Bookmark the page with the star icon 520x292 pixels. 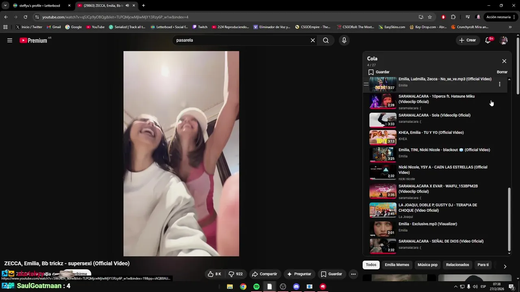pos(430,17)
